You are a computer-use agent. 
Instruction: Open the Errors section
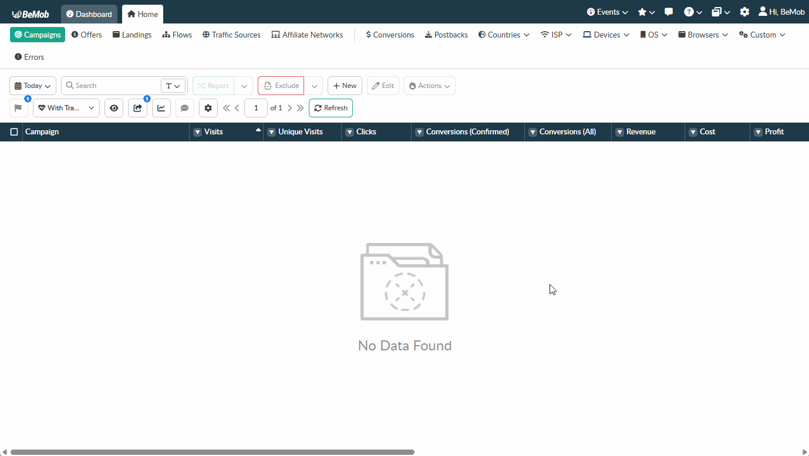click(29, 57)
